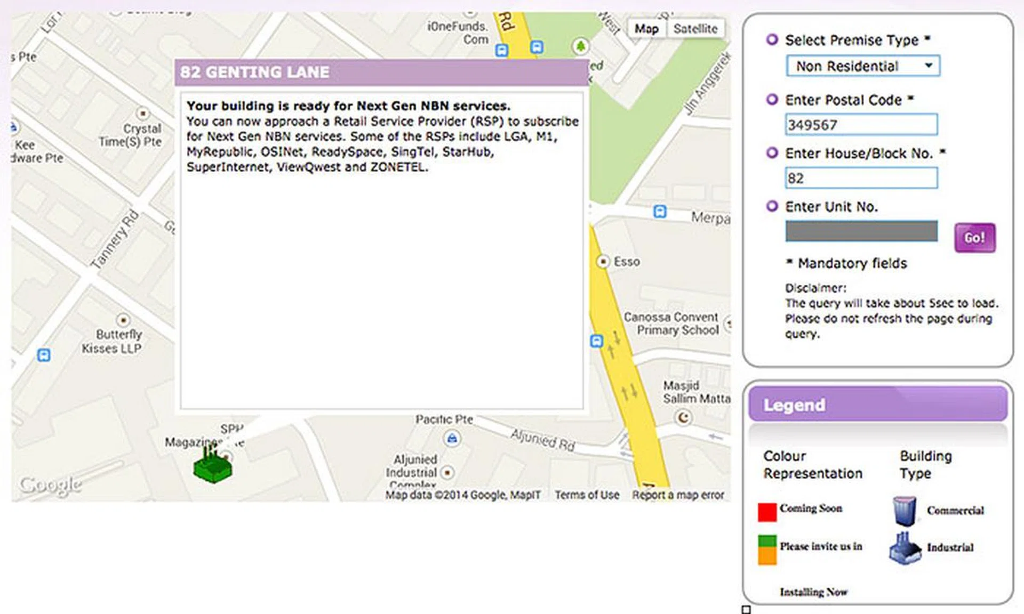1024x614 pixels.
Task: Click the Industrial building legend icon
Action: pos(905,548)
